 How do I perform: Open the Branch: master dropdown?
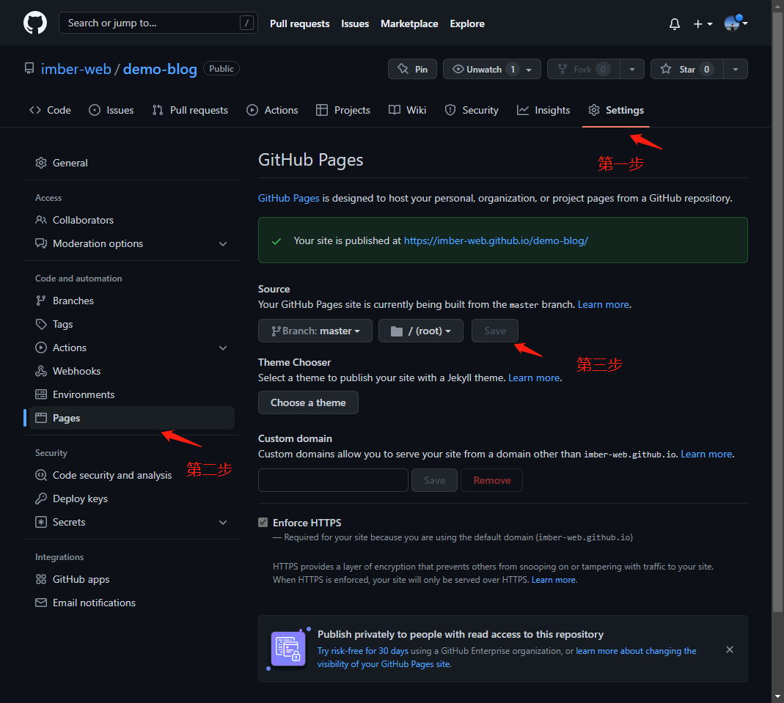(x=315, y=331)
